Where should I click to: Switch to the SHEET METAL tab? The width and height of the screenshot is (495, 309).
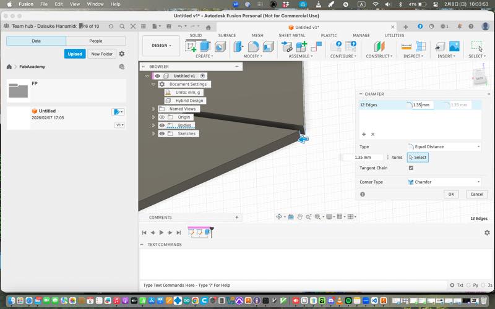coord(291,35)
